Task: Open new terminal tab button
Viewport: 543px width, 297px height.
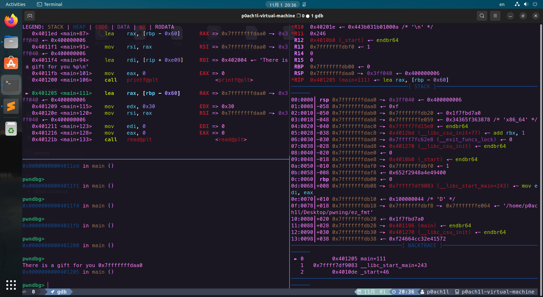Action: [x=30, y=16]
